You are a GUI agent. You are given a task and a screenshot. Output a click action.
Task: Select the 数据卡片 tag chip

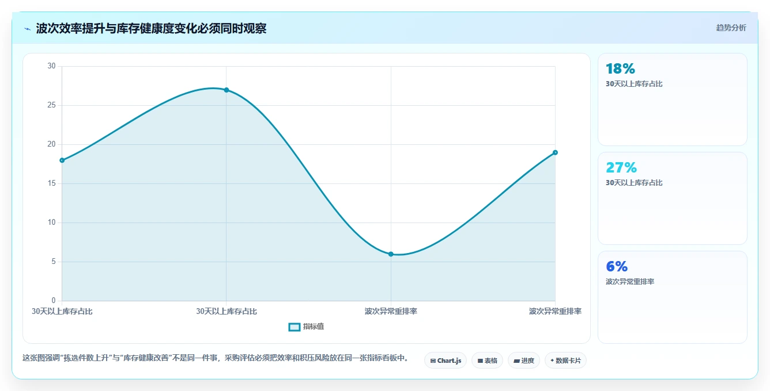[565, 361]
